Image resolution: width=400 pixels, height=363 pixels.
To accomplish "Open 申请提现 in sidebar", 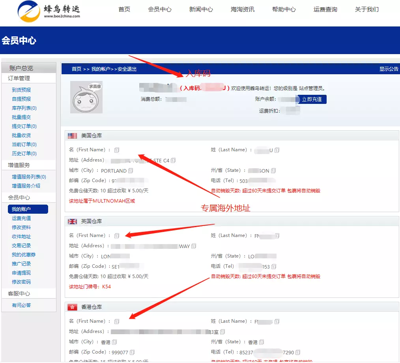I will (x=21, y=273).
